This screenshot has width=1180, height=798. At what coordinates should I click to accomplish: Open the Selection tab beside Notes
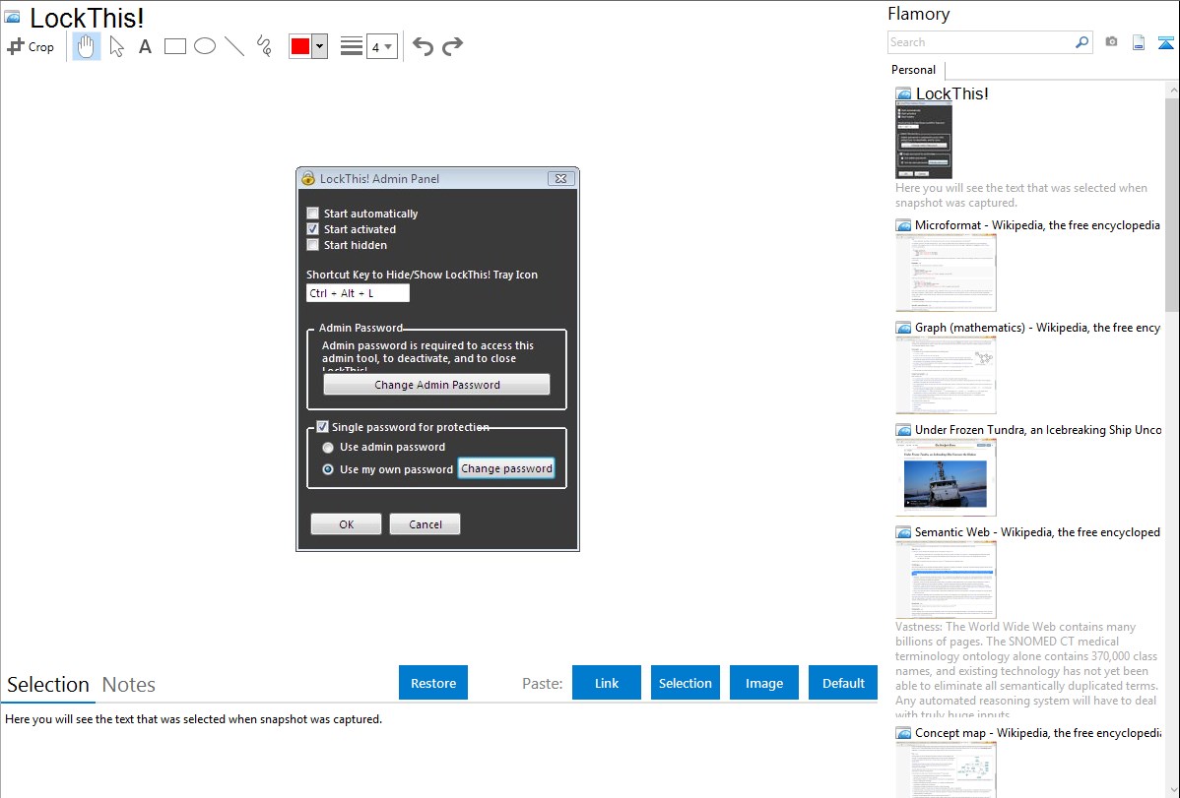(48, 685)
